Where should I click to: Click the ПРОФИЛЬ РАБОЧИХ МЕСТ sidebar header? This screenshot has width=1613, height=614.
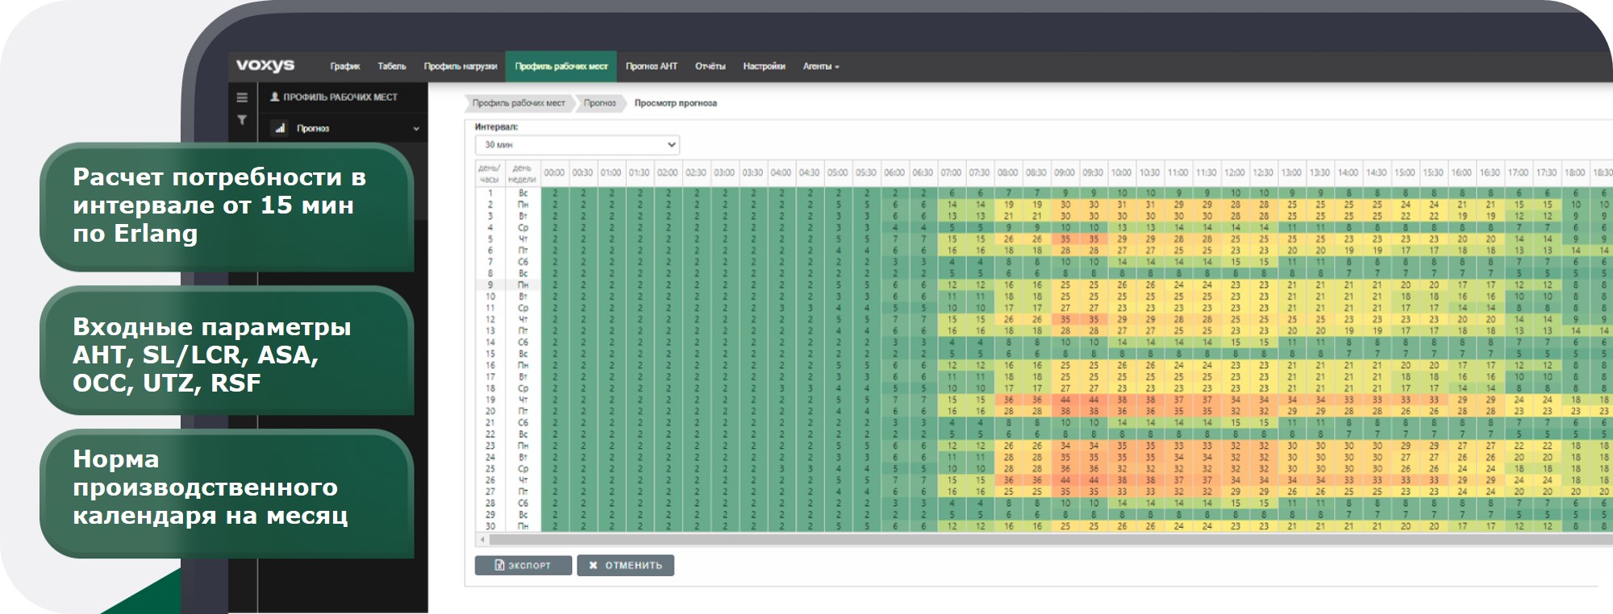coord(340,97)
